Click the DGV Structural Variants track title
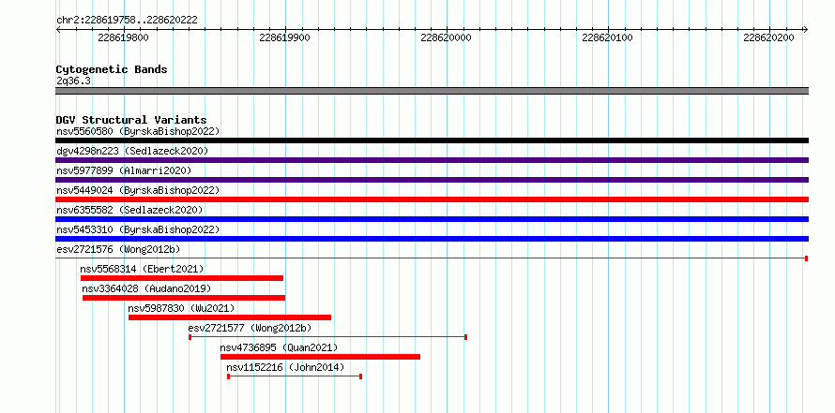Screen dimensions: 835x413 tap(131, 120)
